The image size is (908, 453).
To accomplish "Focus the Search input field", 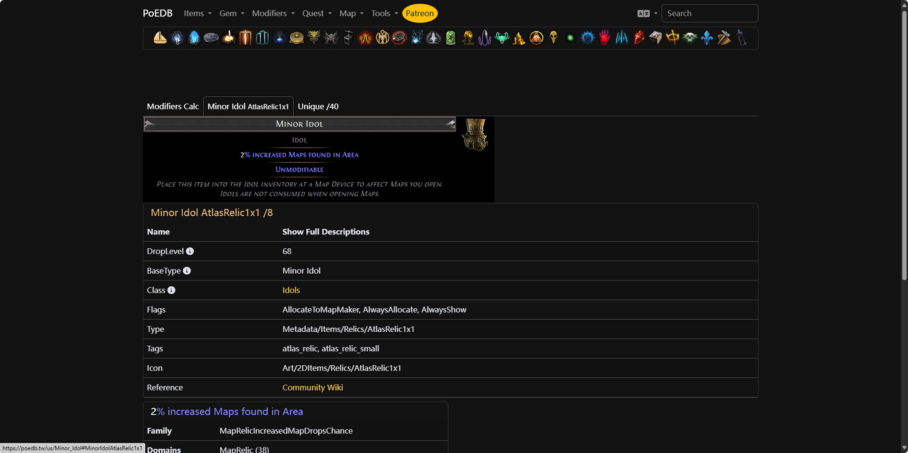I will click(x=709, y=13).
